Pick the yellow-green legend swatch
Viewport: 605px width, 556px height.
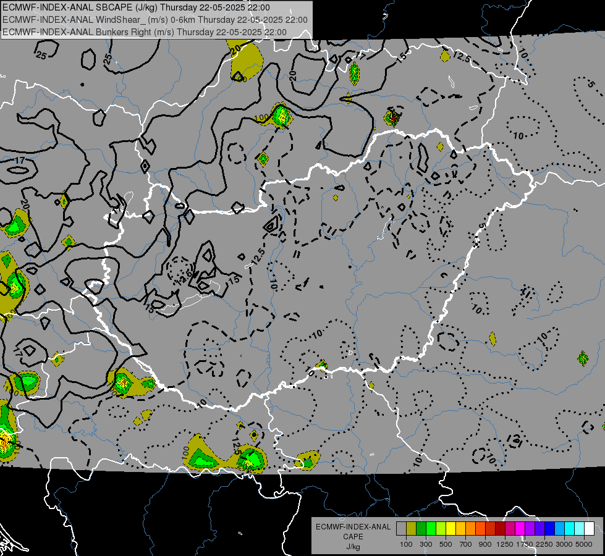click(x=441, y=529)
